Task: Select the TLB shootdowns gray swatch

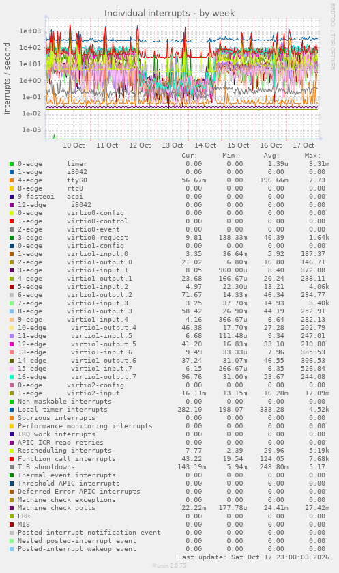Action: (12, 467)
